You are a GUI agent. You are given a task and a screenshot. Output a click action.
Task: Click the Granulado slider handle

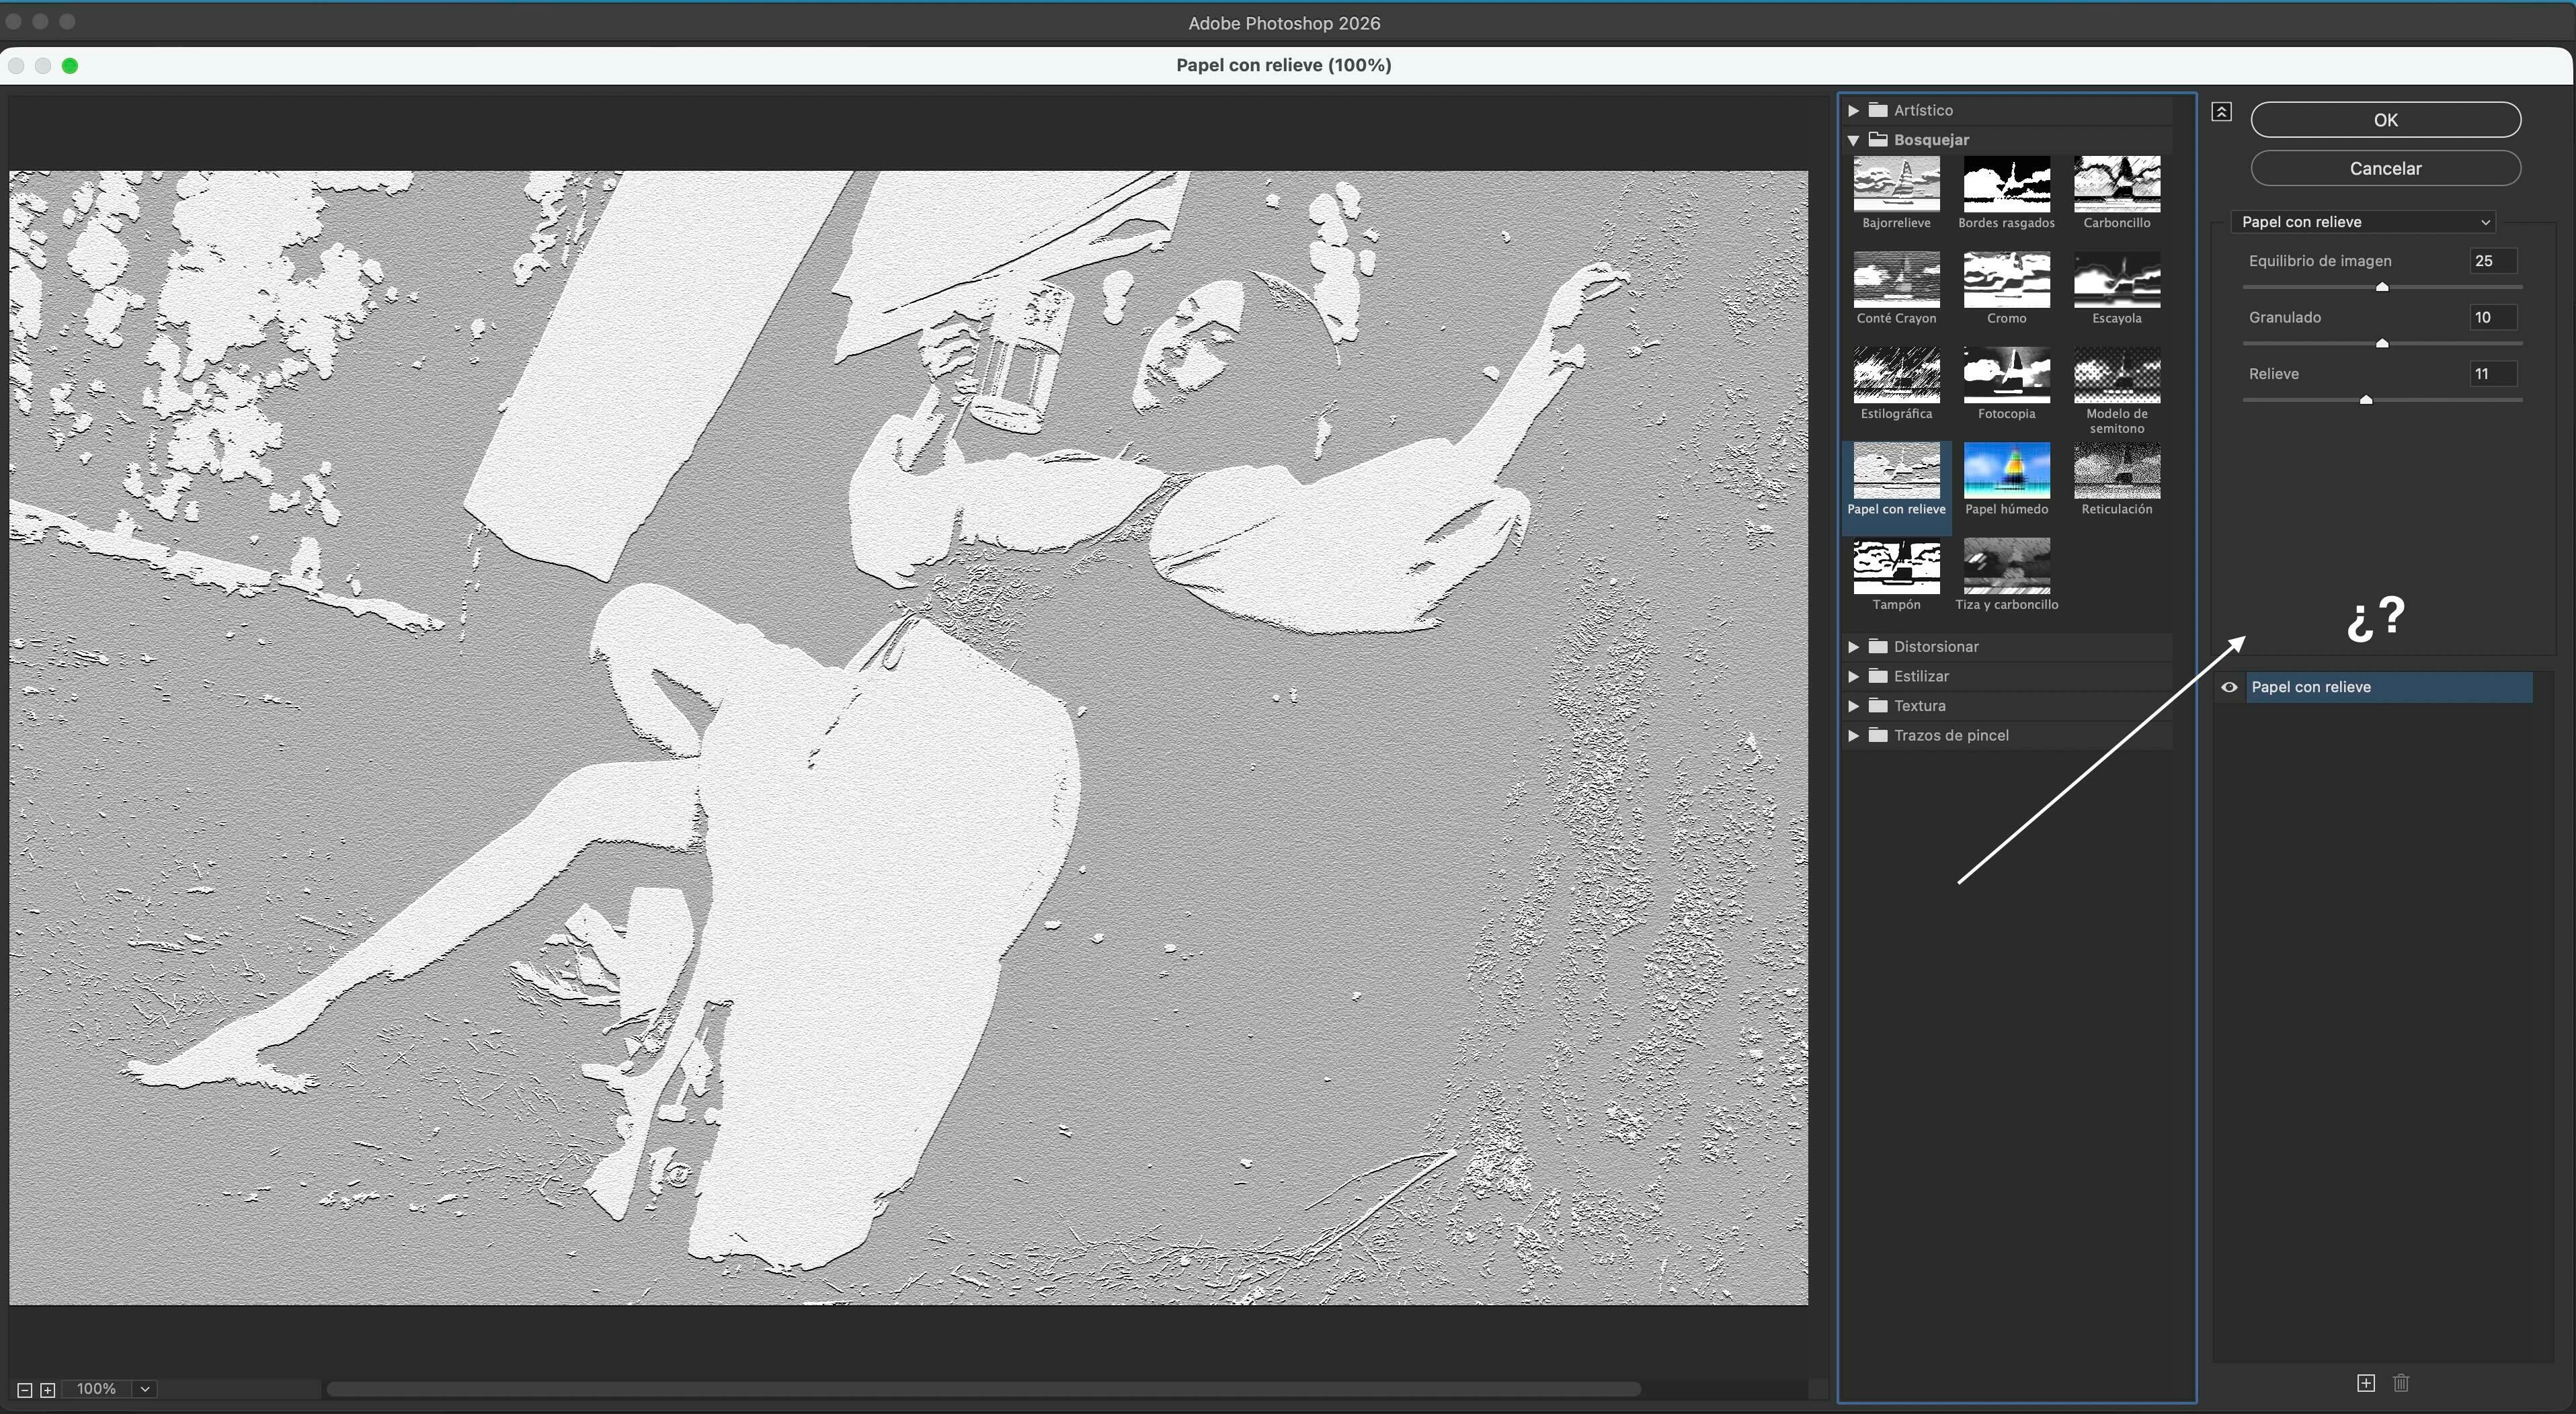point(2382,343)
